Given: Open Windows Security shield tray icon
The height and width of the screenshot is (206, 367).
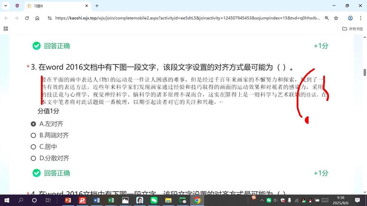Looking at the screenshot, I should point(283,200).
